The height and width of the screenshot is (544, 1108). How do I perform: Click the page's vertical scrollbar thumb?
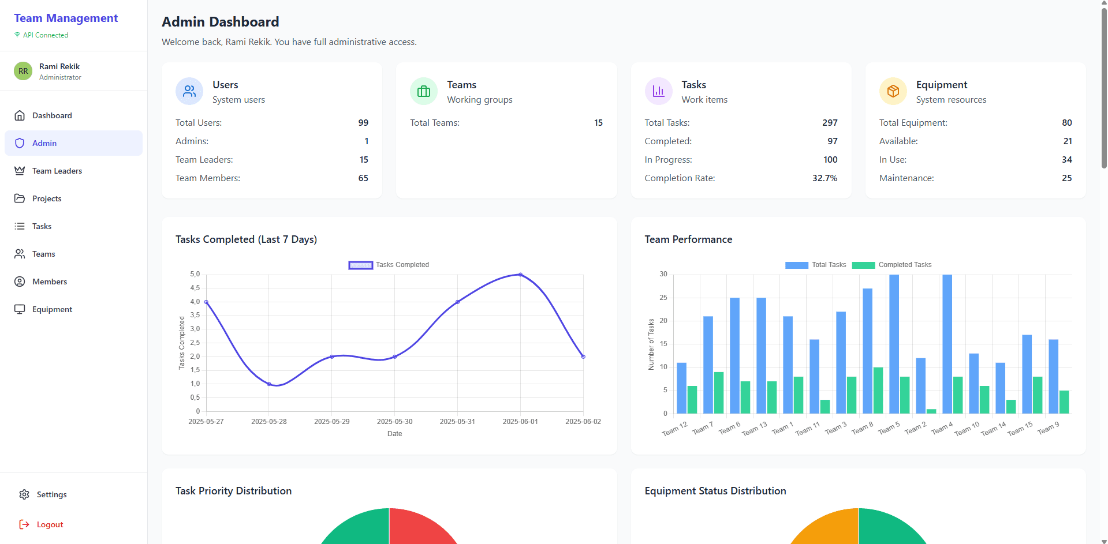[1104, 87]
